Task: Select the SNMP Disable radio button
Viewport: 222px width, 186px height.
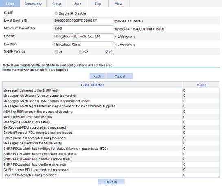Action: tap(72, 13)
